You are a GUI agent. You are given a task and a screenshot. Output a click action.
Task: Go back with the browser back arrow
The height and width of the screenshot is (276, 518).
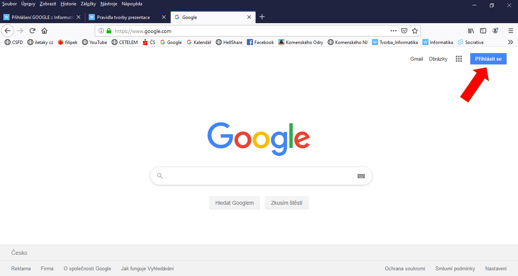coord(8,31)
